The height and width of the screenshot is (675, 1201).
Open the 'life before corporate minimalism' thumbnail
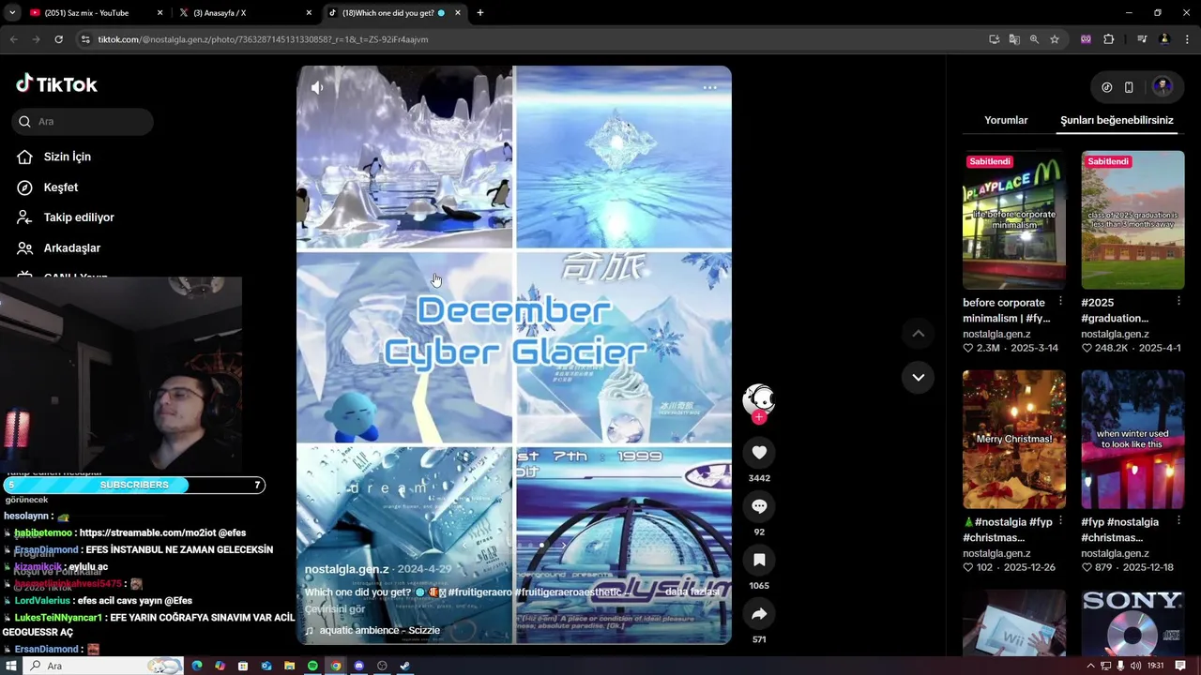point(1014,219)
